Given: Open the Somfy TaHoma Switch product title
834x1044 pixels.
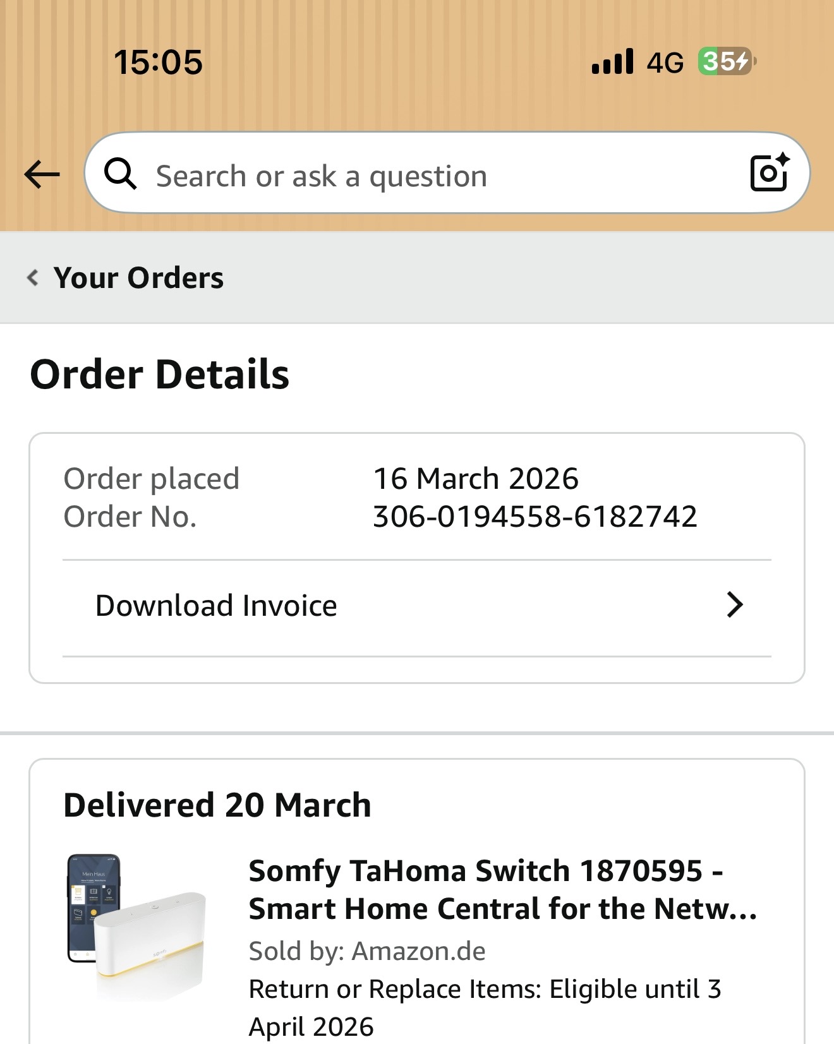Looking at the screenshot, I should coord(502,889).
